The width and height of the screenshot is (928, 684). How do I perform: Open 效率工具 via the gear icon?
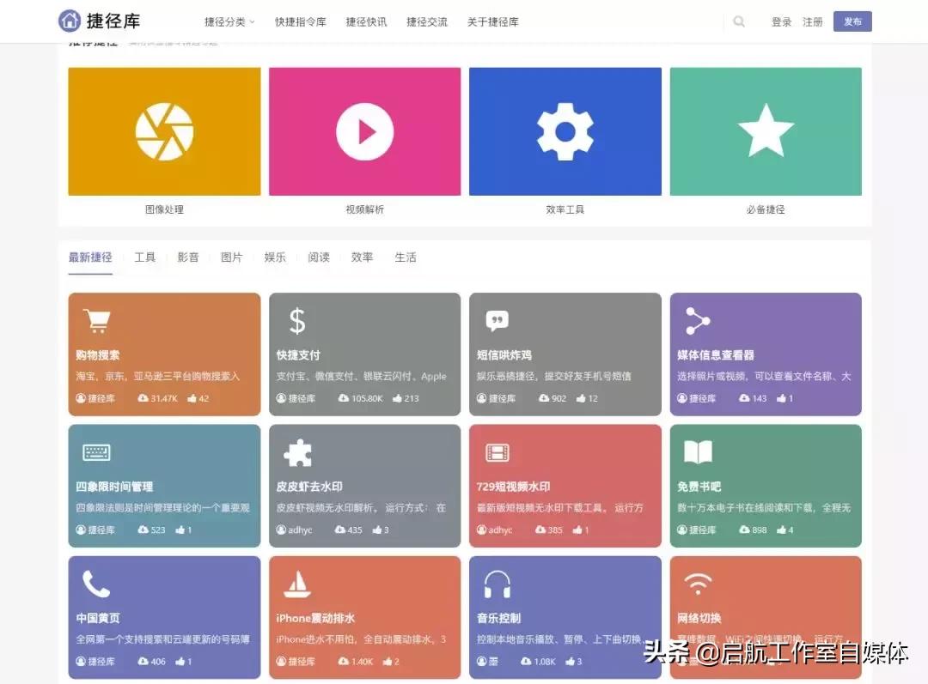(565, 130)
